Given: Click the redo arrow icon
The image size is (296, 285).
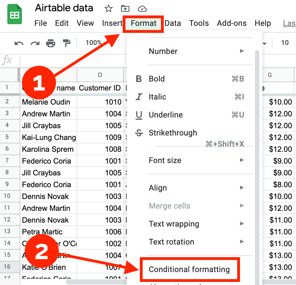Looking at the screenshot, I should [35, 43].
